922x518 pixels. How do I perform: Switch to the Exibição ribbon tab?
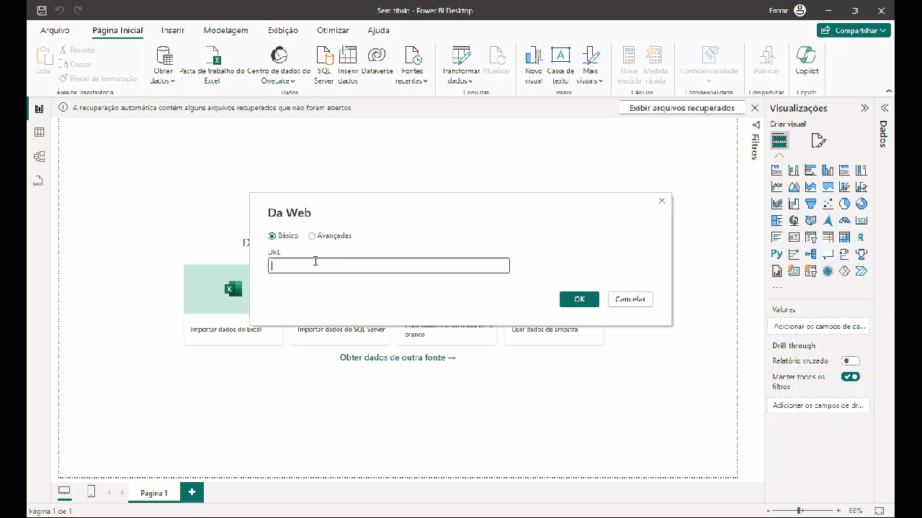[x=283, y=30]
